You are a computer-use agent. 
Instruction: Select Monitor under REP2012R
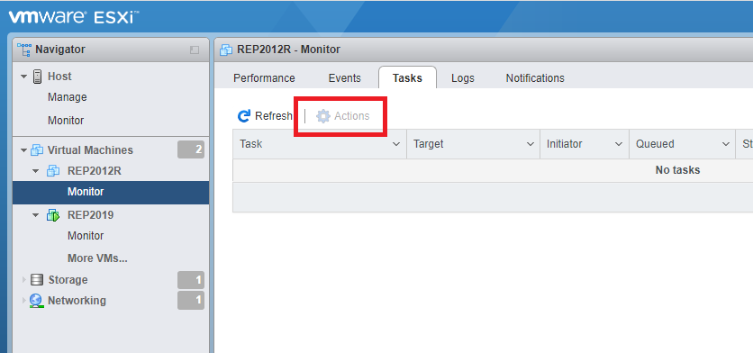coord(111,192)
